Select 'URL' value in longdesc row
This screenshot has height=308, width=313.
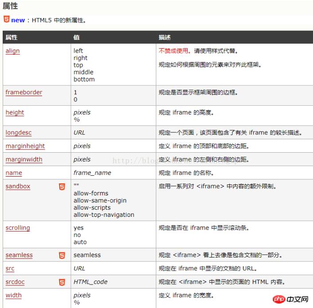[79, 133]
